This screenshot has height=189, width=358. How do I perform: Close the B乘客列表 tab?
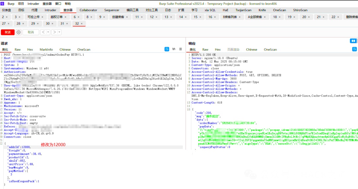240,17
